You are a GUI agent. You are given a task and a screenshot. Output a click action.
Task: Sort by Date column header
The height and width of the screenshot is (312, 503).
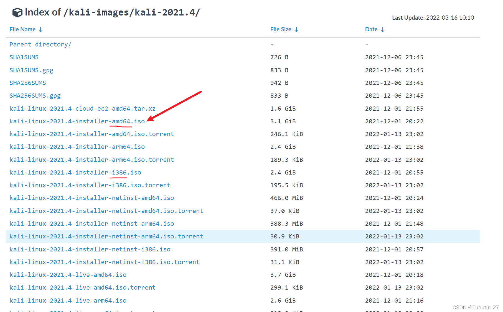(x=371, y=29)
